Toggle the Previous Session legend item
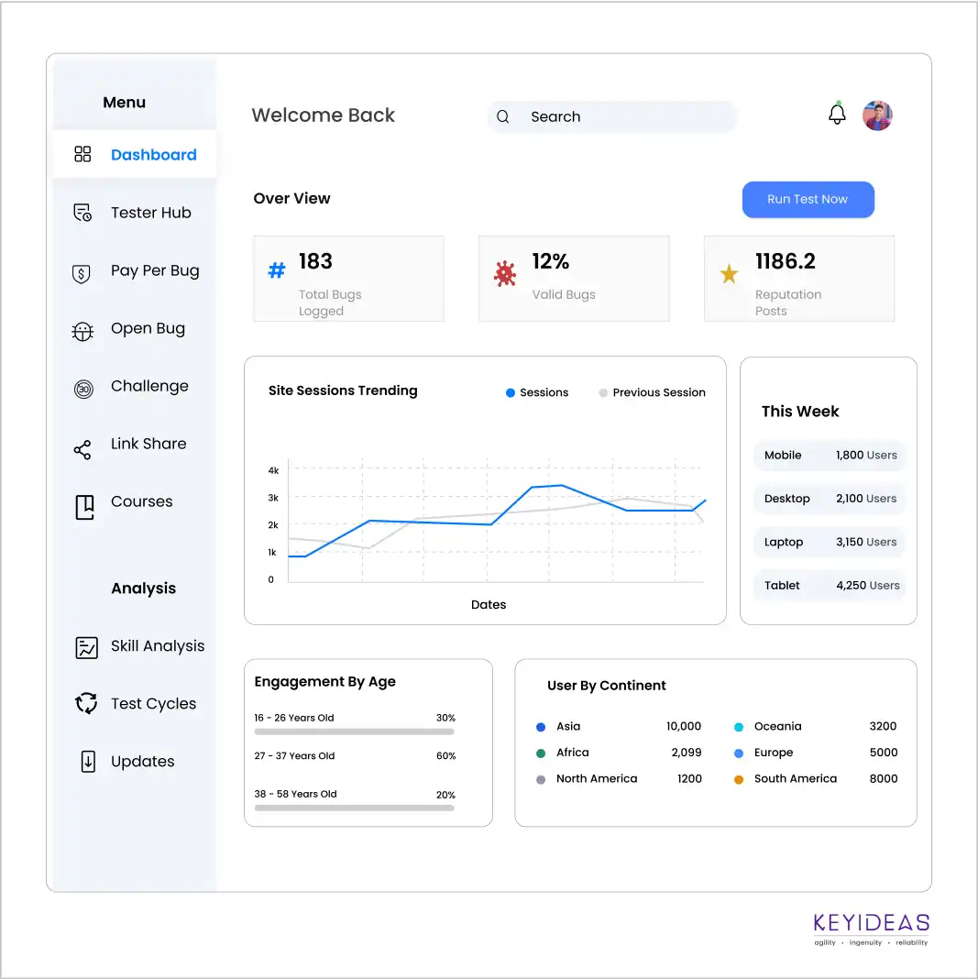978x979 pixels. (x=652, y=392)
